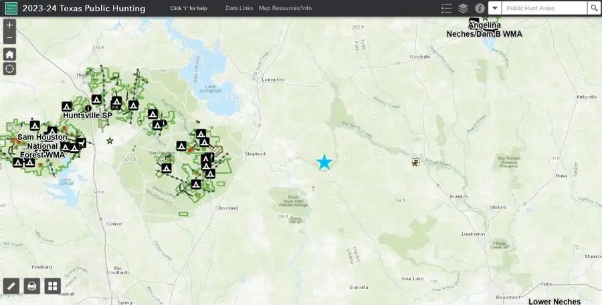Screen dimensions: 602x305
Task: Select the Sam Houston National Forest WMA label
Action: pos(41,145)
